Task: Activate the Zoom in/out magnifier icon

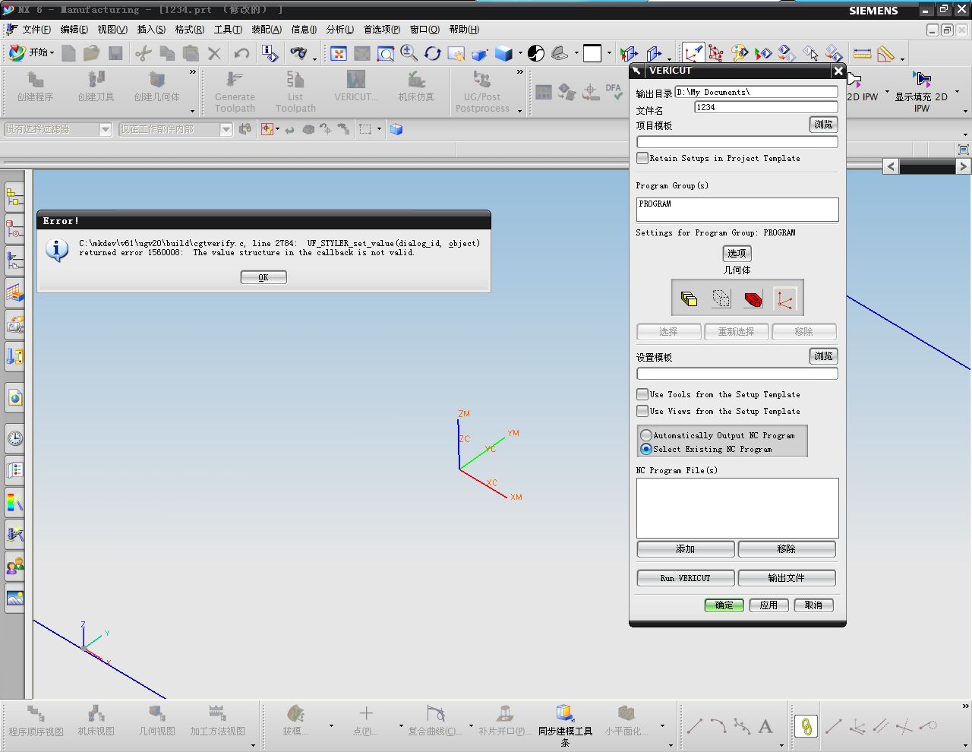Action: point(409,53)
